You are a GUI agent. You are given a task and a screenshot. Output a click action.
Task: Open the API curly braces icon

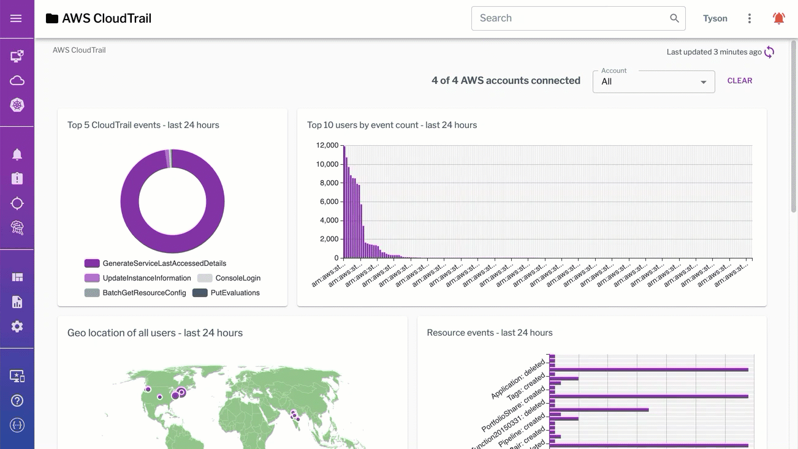(x=17, y=425)
